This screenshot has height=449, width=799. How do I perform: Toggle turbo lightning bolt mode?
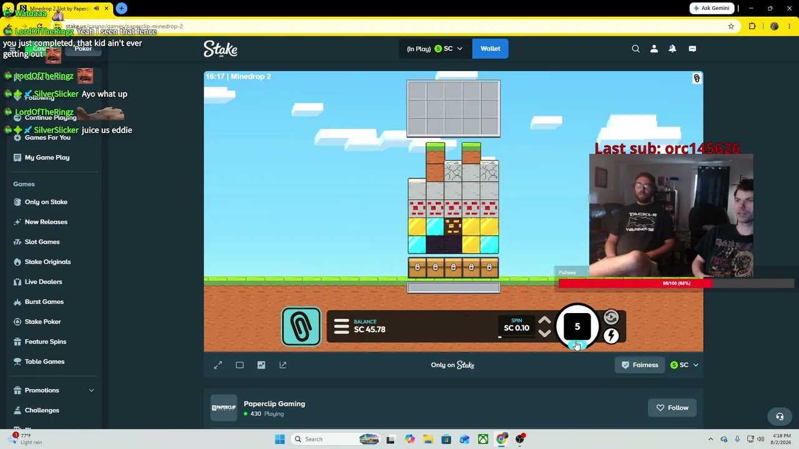(611, 336)
